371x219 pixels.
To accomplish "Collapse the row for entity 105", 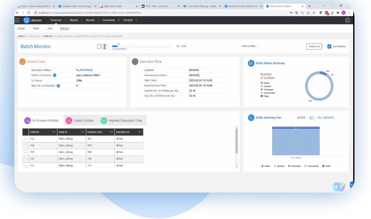I will [25, 152].
